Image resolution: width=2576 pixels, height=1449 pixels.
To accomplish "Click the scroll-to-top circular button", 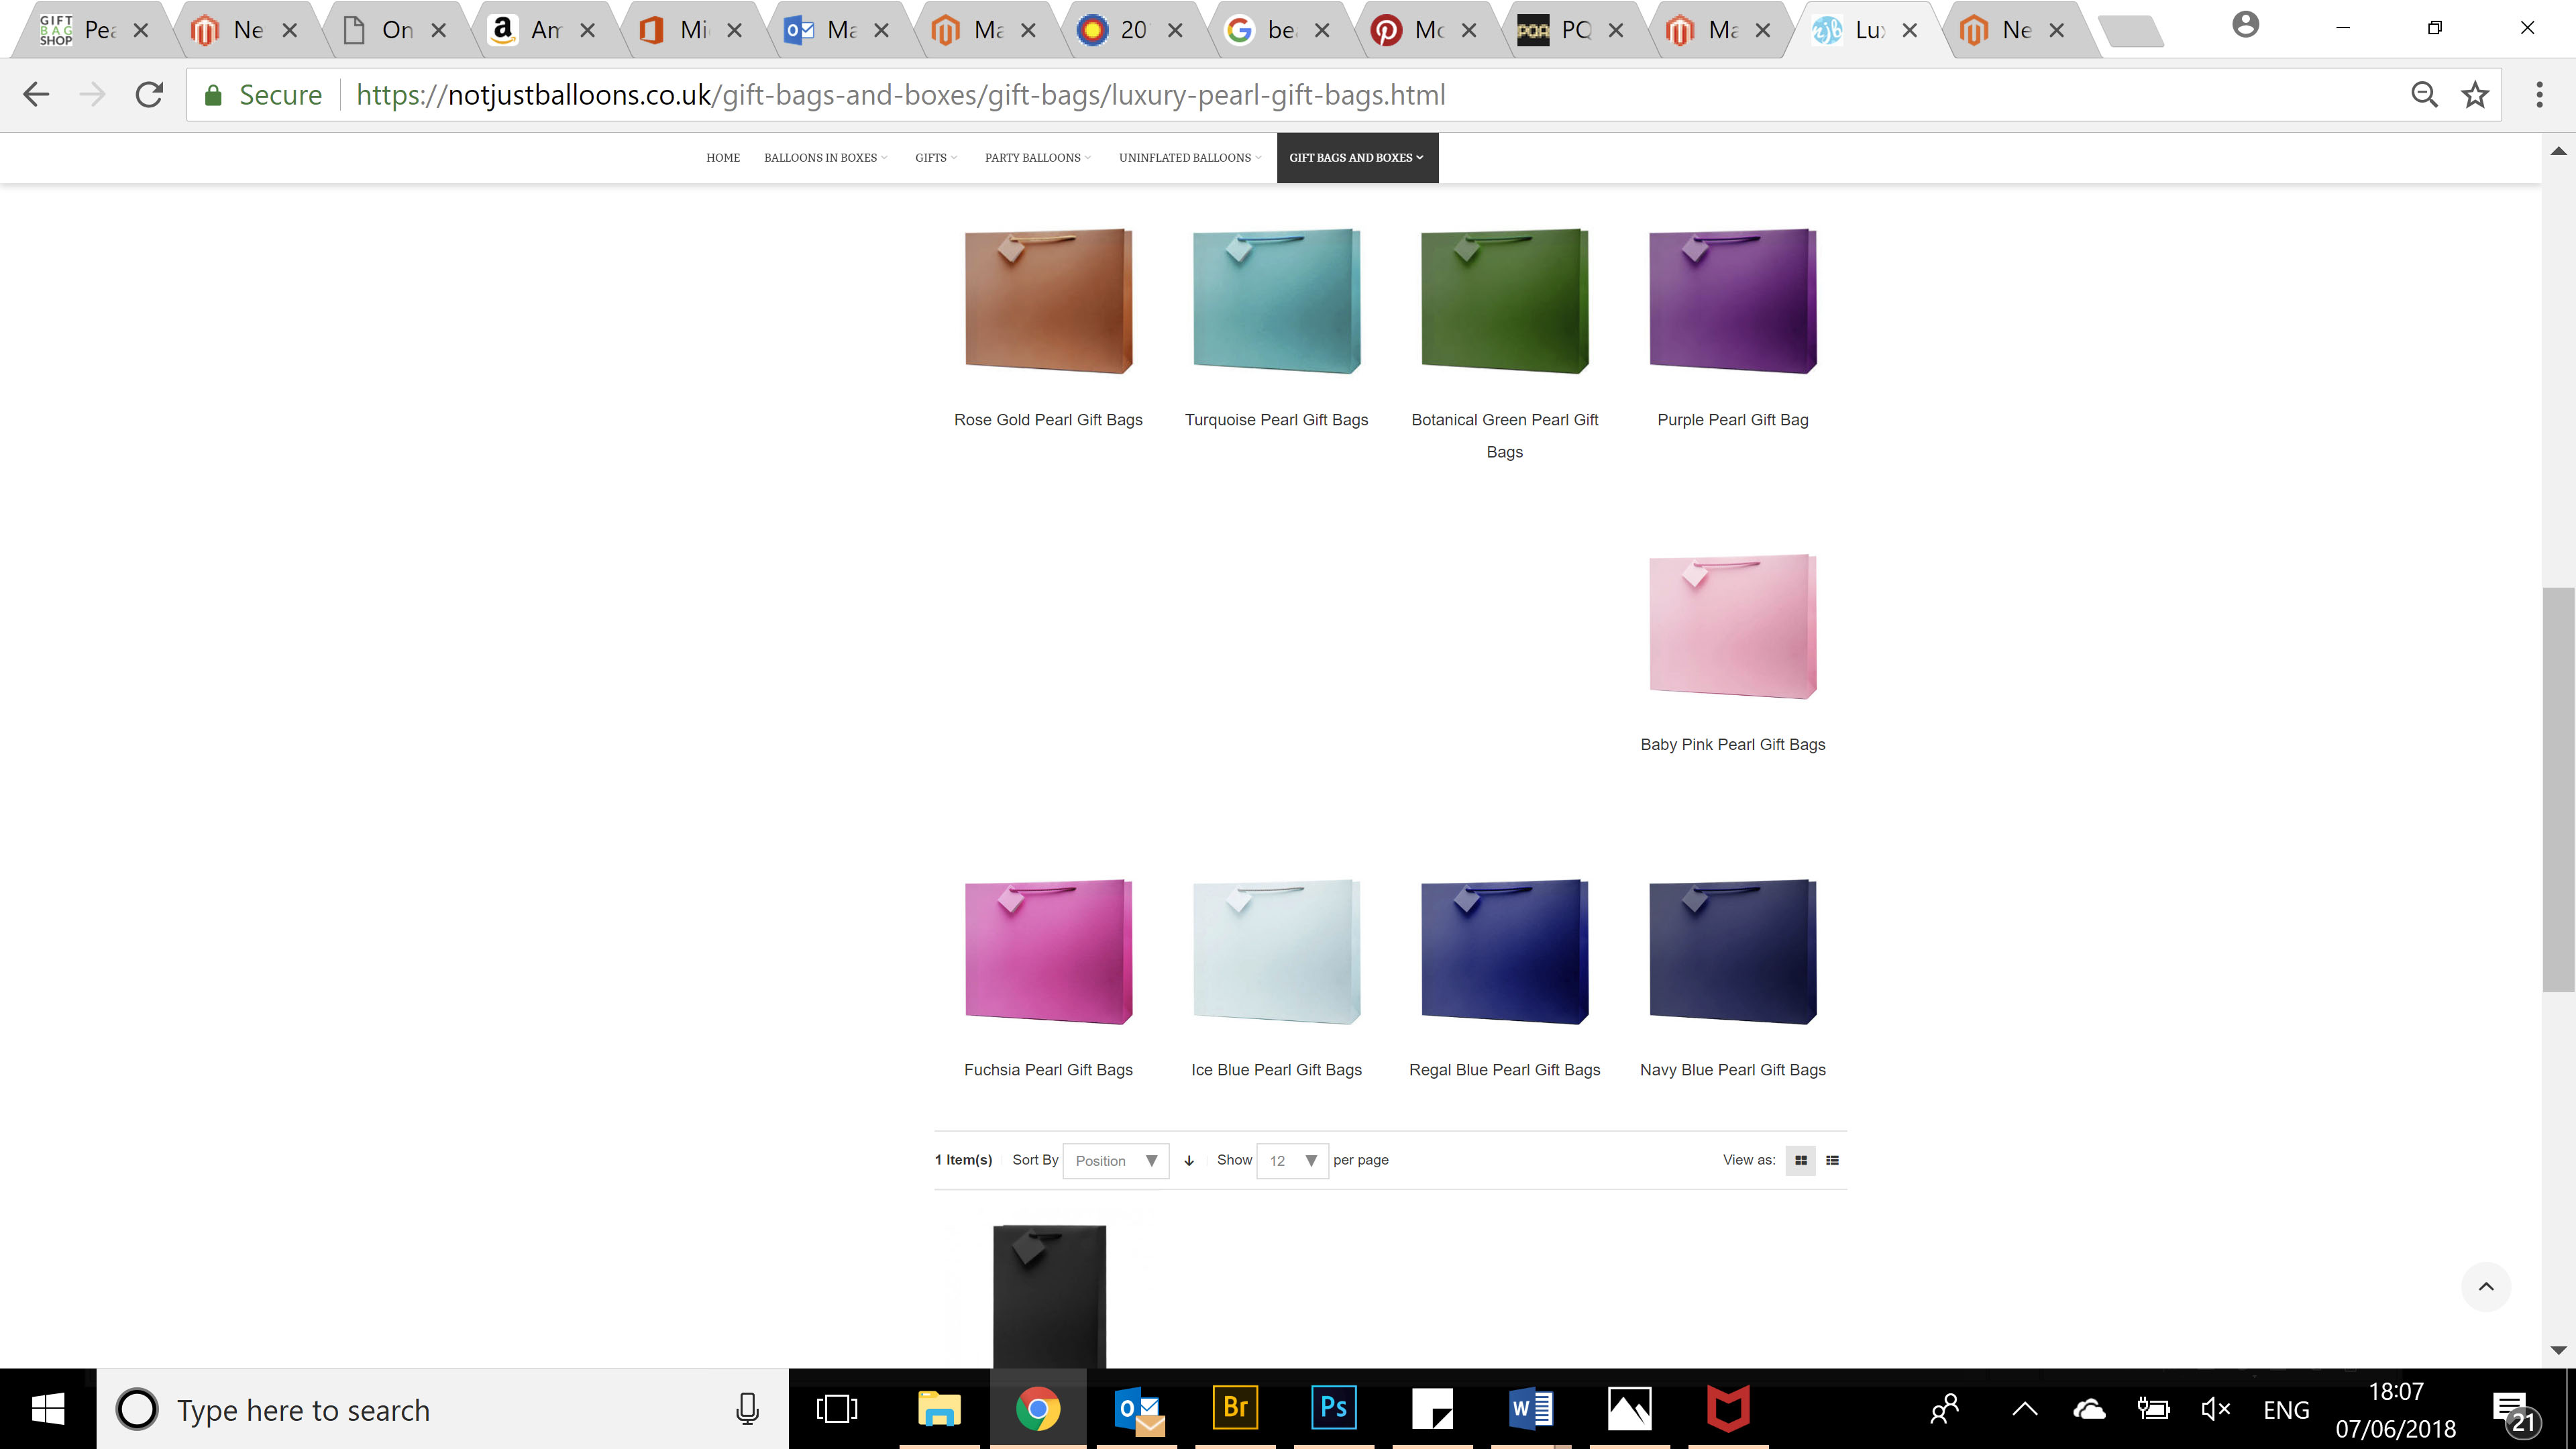I will click(x=2487, y=1287).
